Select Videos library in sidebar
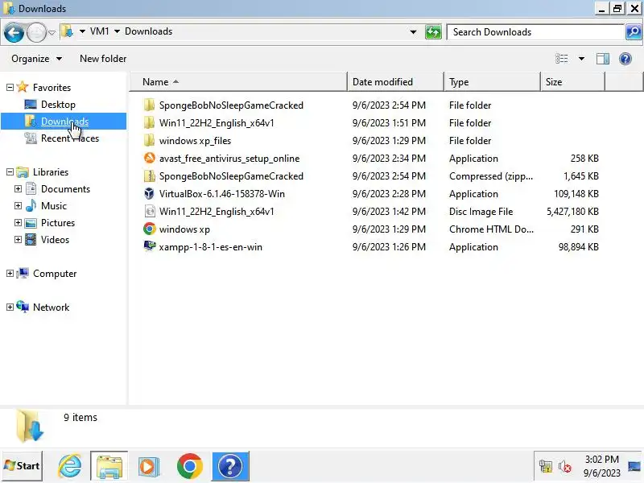 tap(55, 239)
